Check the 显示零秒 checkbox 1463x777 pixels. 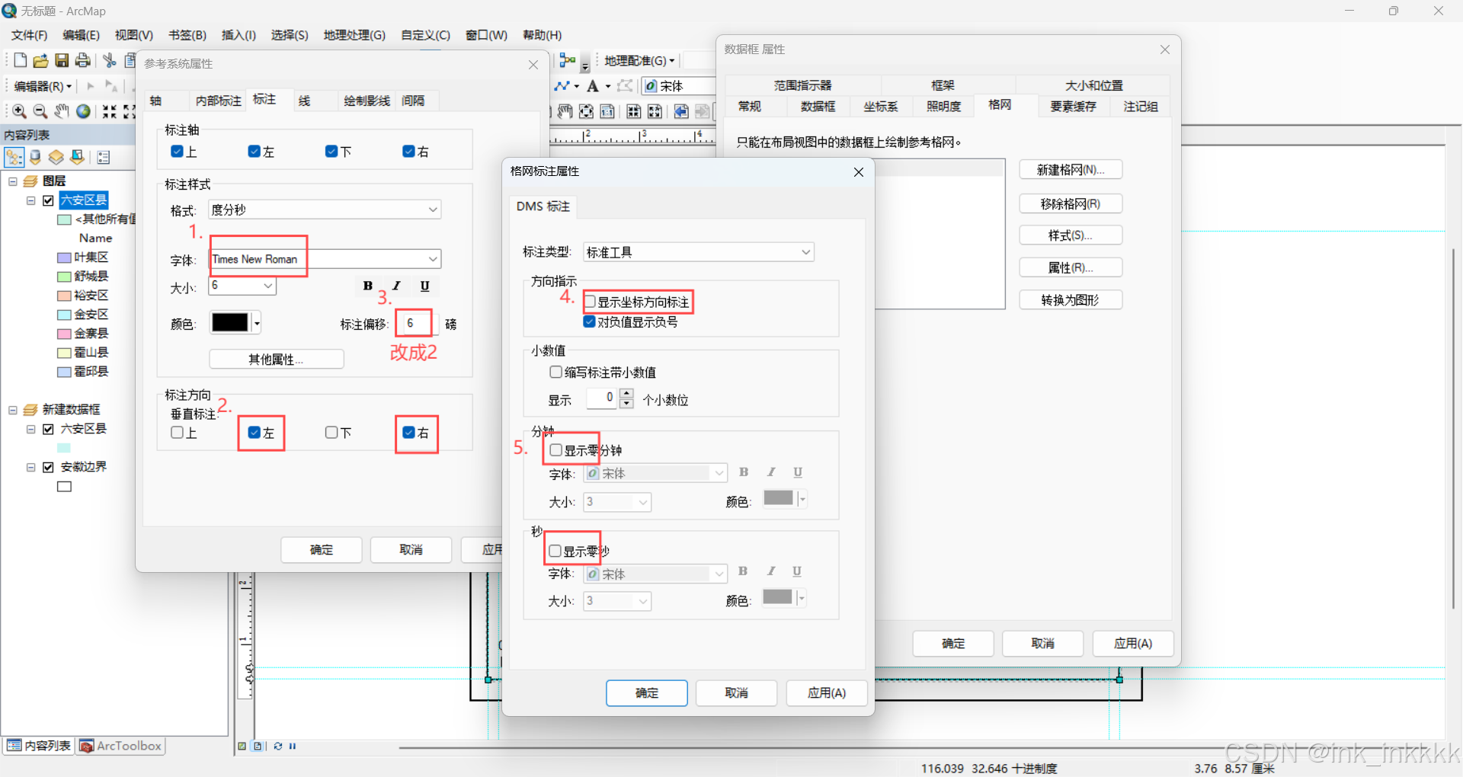tap(555, 551)
